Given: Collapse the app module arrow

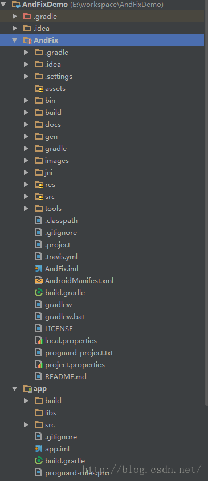Looking at the screenshot, I should pos(14,389).
